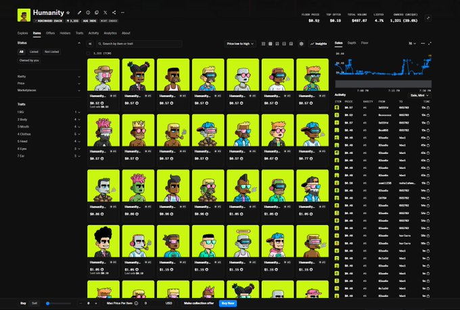Expand the 2 Body trait
Viewport: 460px width, 310px height.
point(49,120)
